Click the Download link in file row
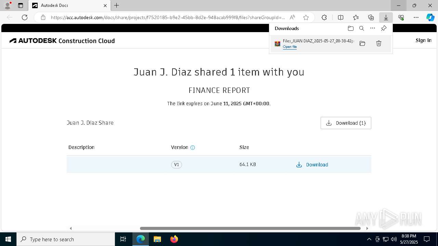This screenshot has height=246, width=438. (x=312, y=165)
